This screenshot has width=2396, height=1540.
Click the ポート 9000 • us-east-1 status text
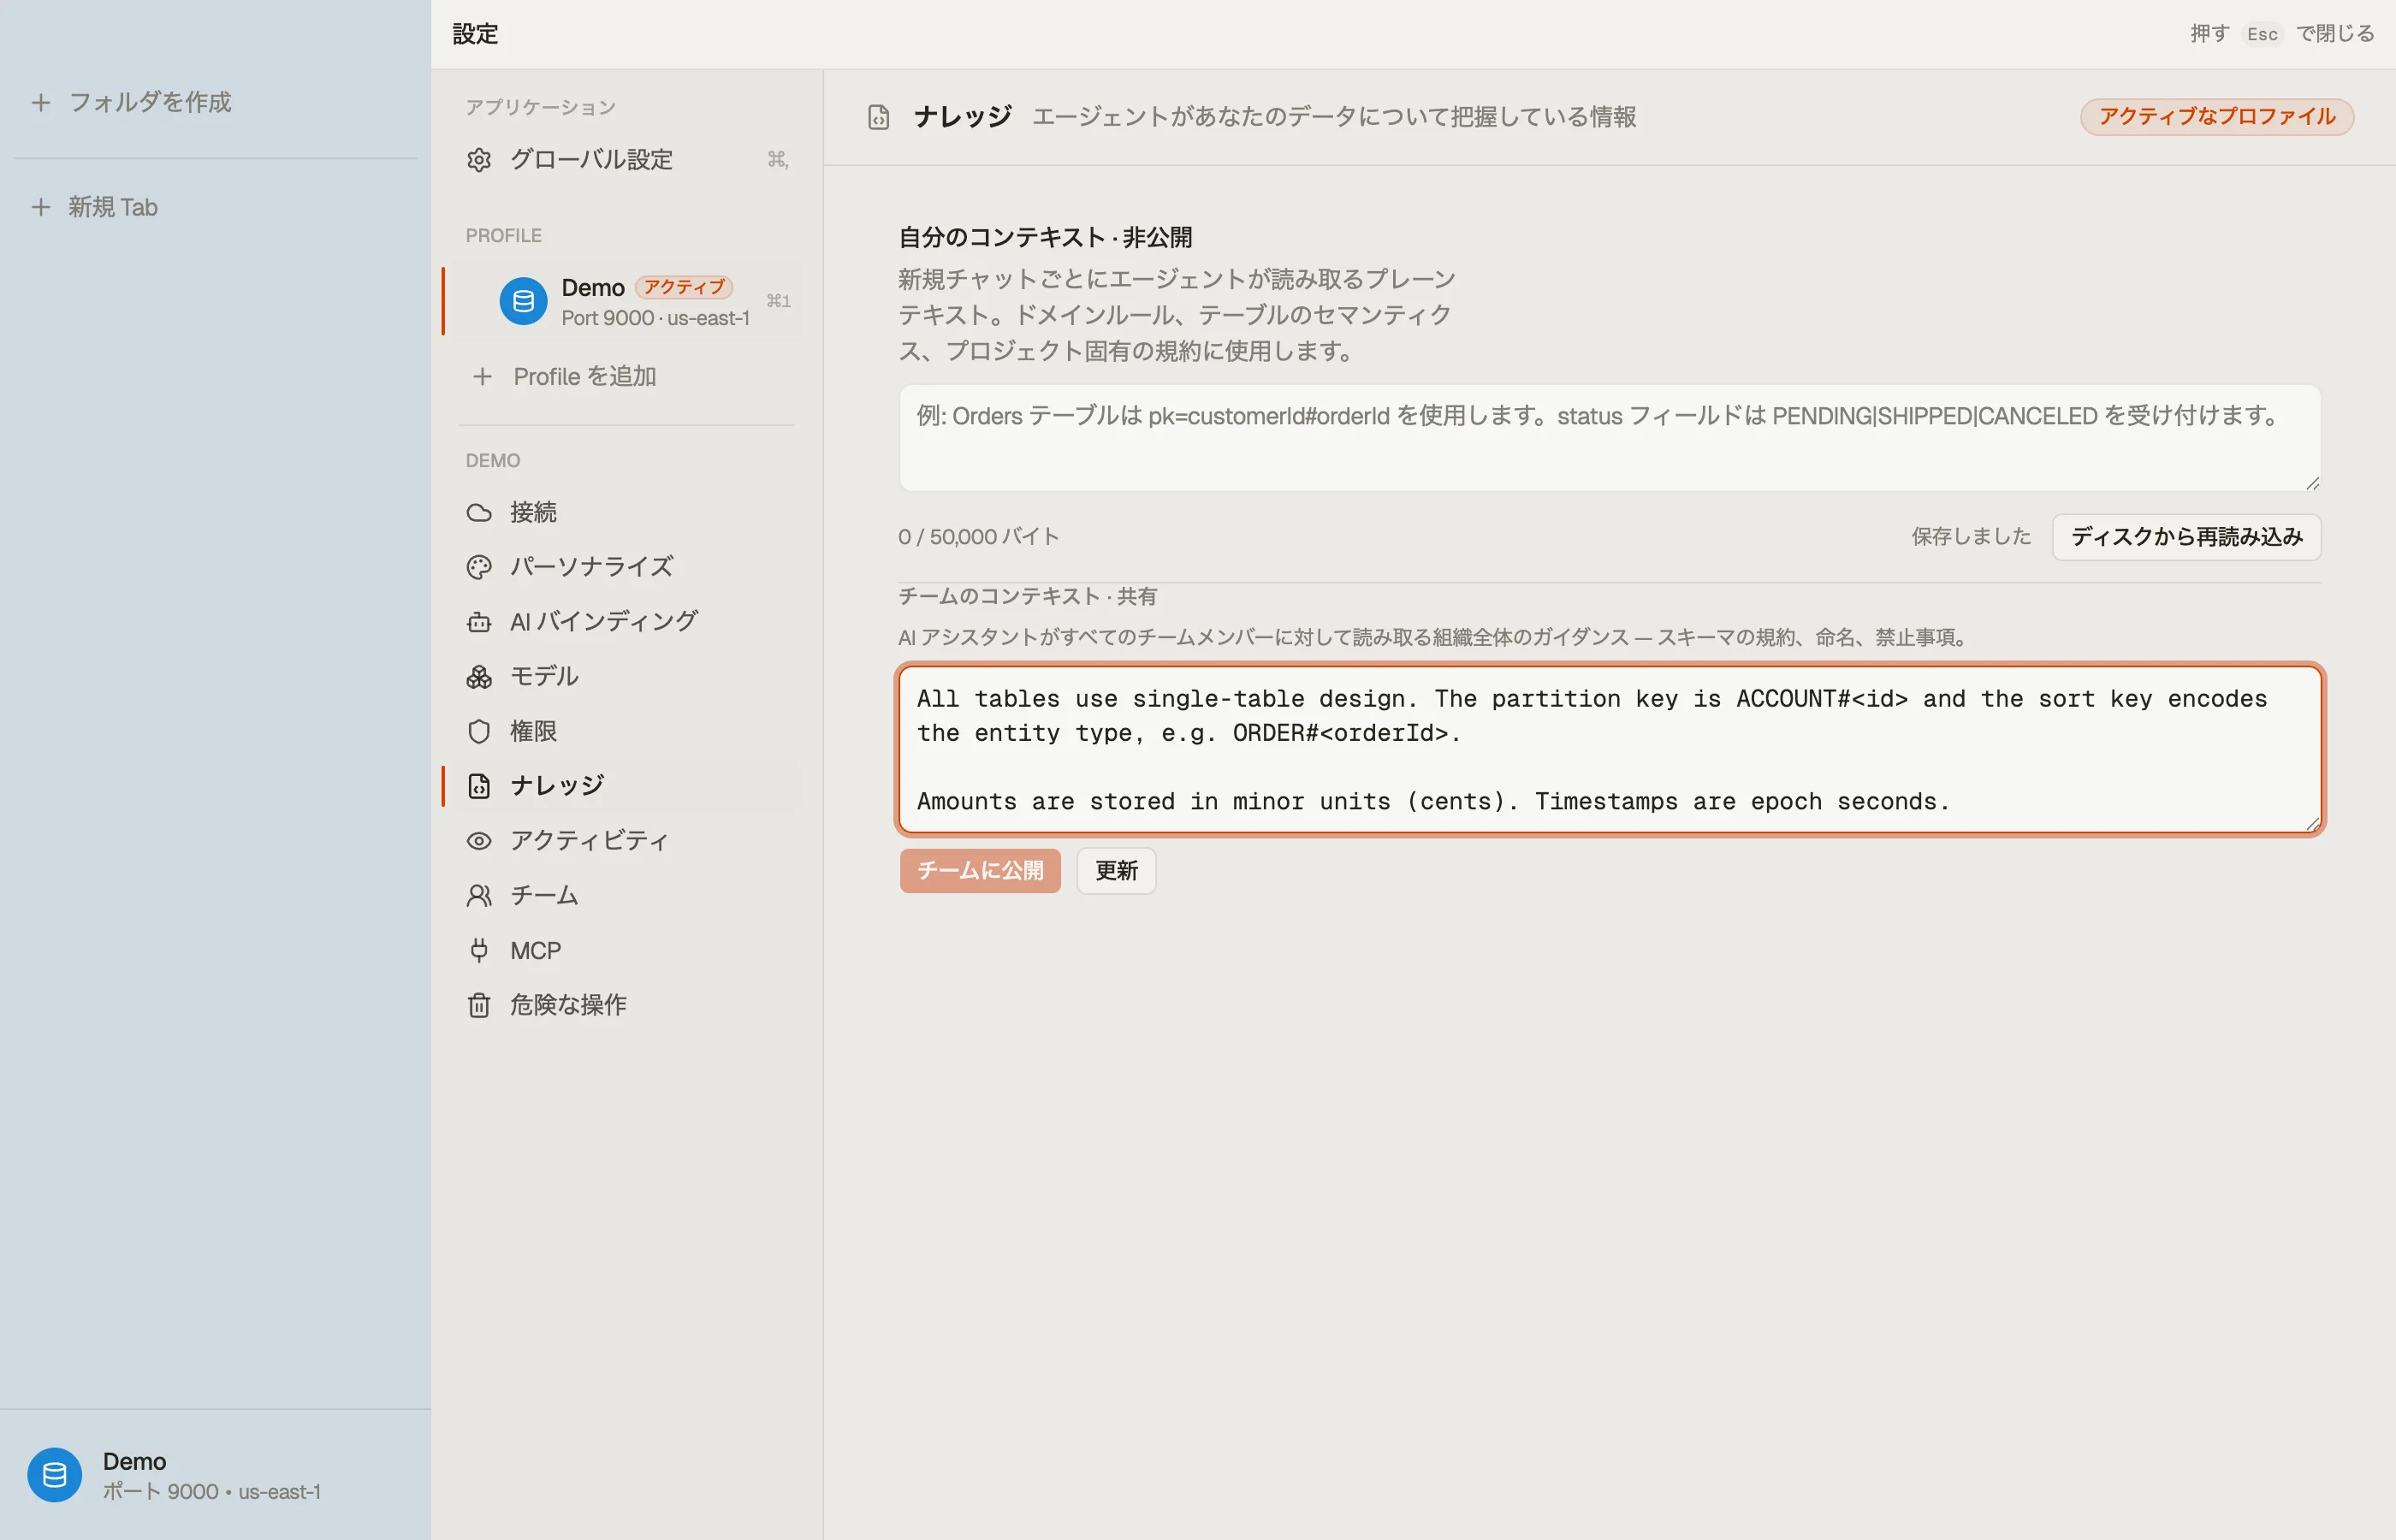coord(212,1492)
